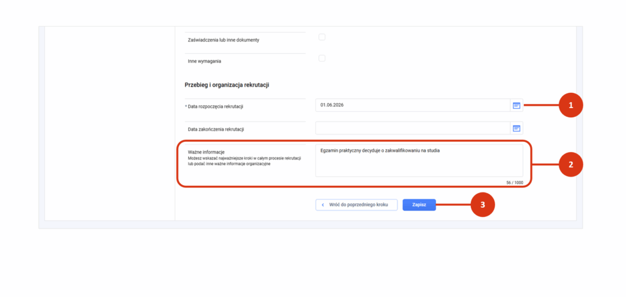Click the red annotation circle numbered 3

(x=482, y=205)
